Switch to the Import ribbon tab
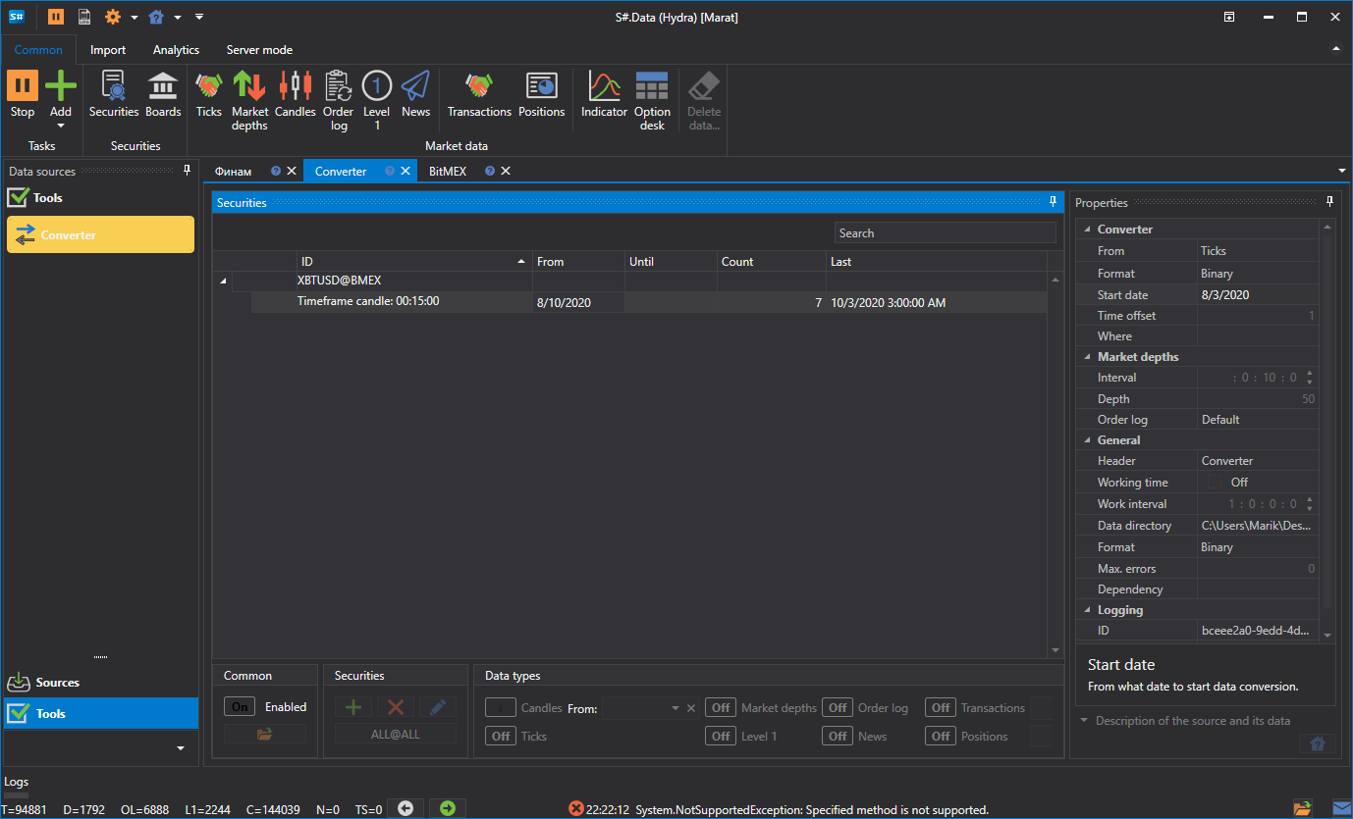The image size is (1353, 819). pos(108,50)
